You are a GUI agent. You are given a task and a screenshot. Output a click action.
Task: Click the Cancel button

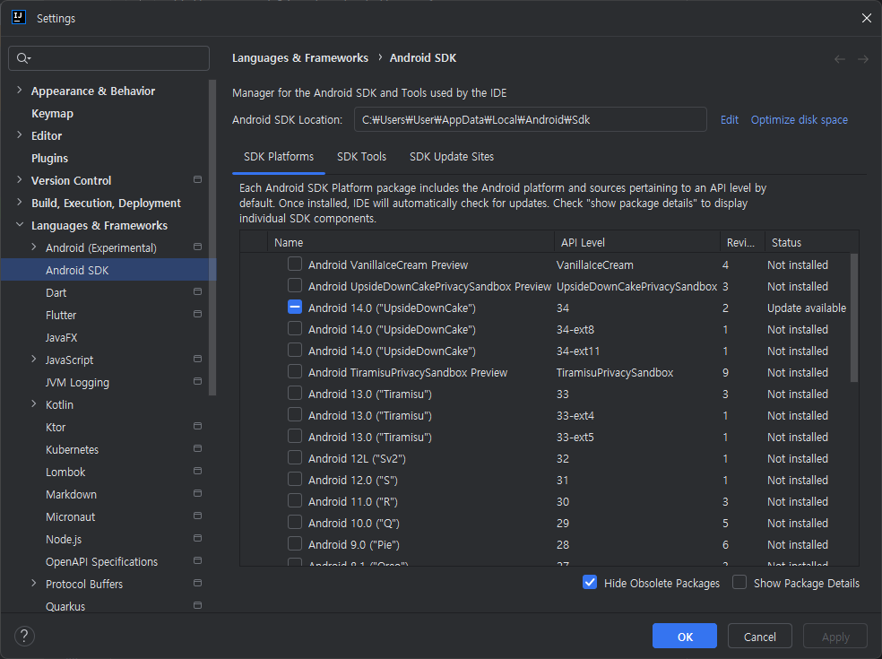pos(760,636)
